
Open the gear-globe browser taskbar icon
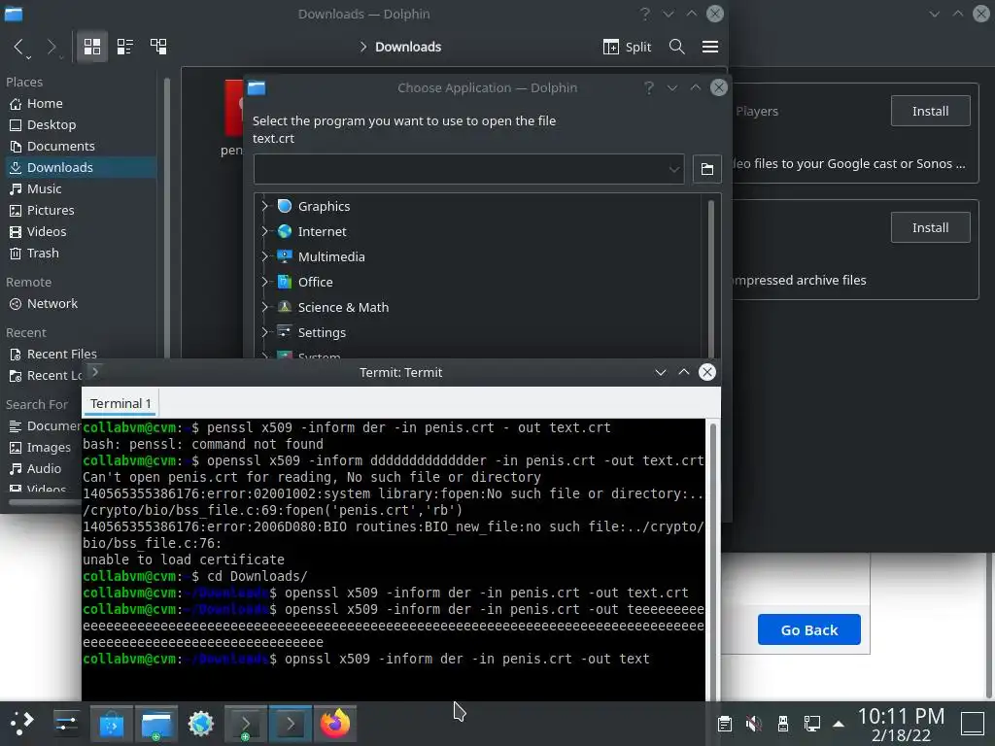click(200, 724)
